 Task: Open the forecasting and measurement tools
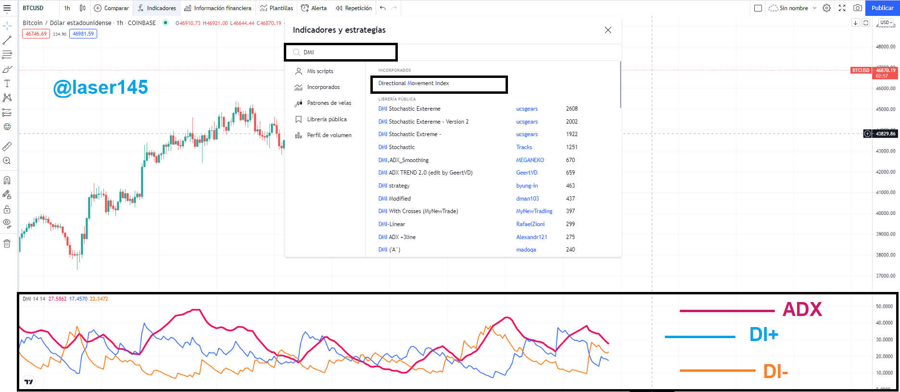[x=7, y=113]
